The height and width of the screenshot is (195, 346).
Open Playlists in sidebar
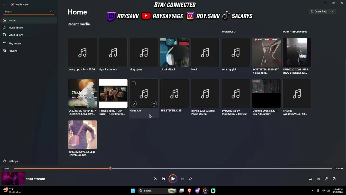(x=29, y=51)
